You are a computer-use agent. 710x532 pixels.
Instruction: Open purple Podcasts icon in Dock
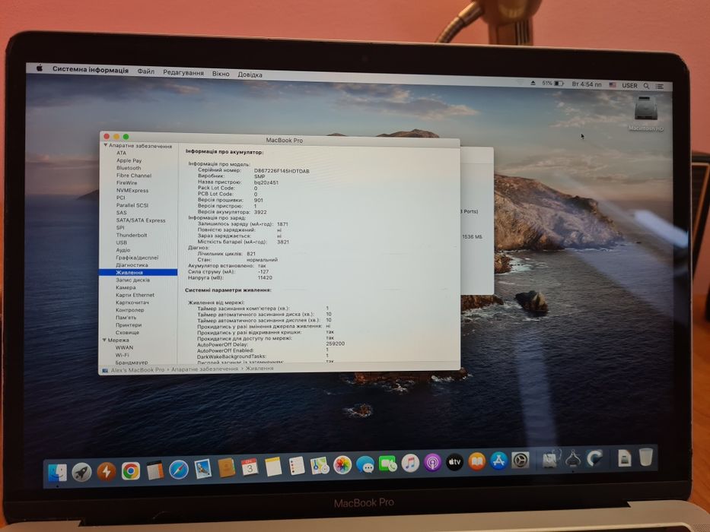pos(432,463)
